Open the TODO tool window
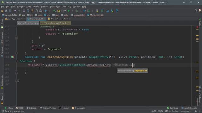202x113 pixels. tap(20, 108)
